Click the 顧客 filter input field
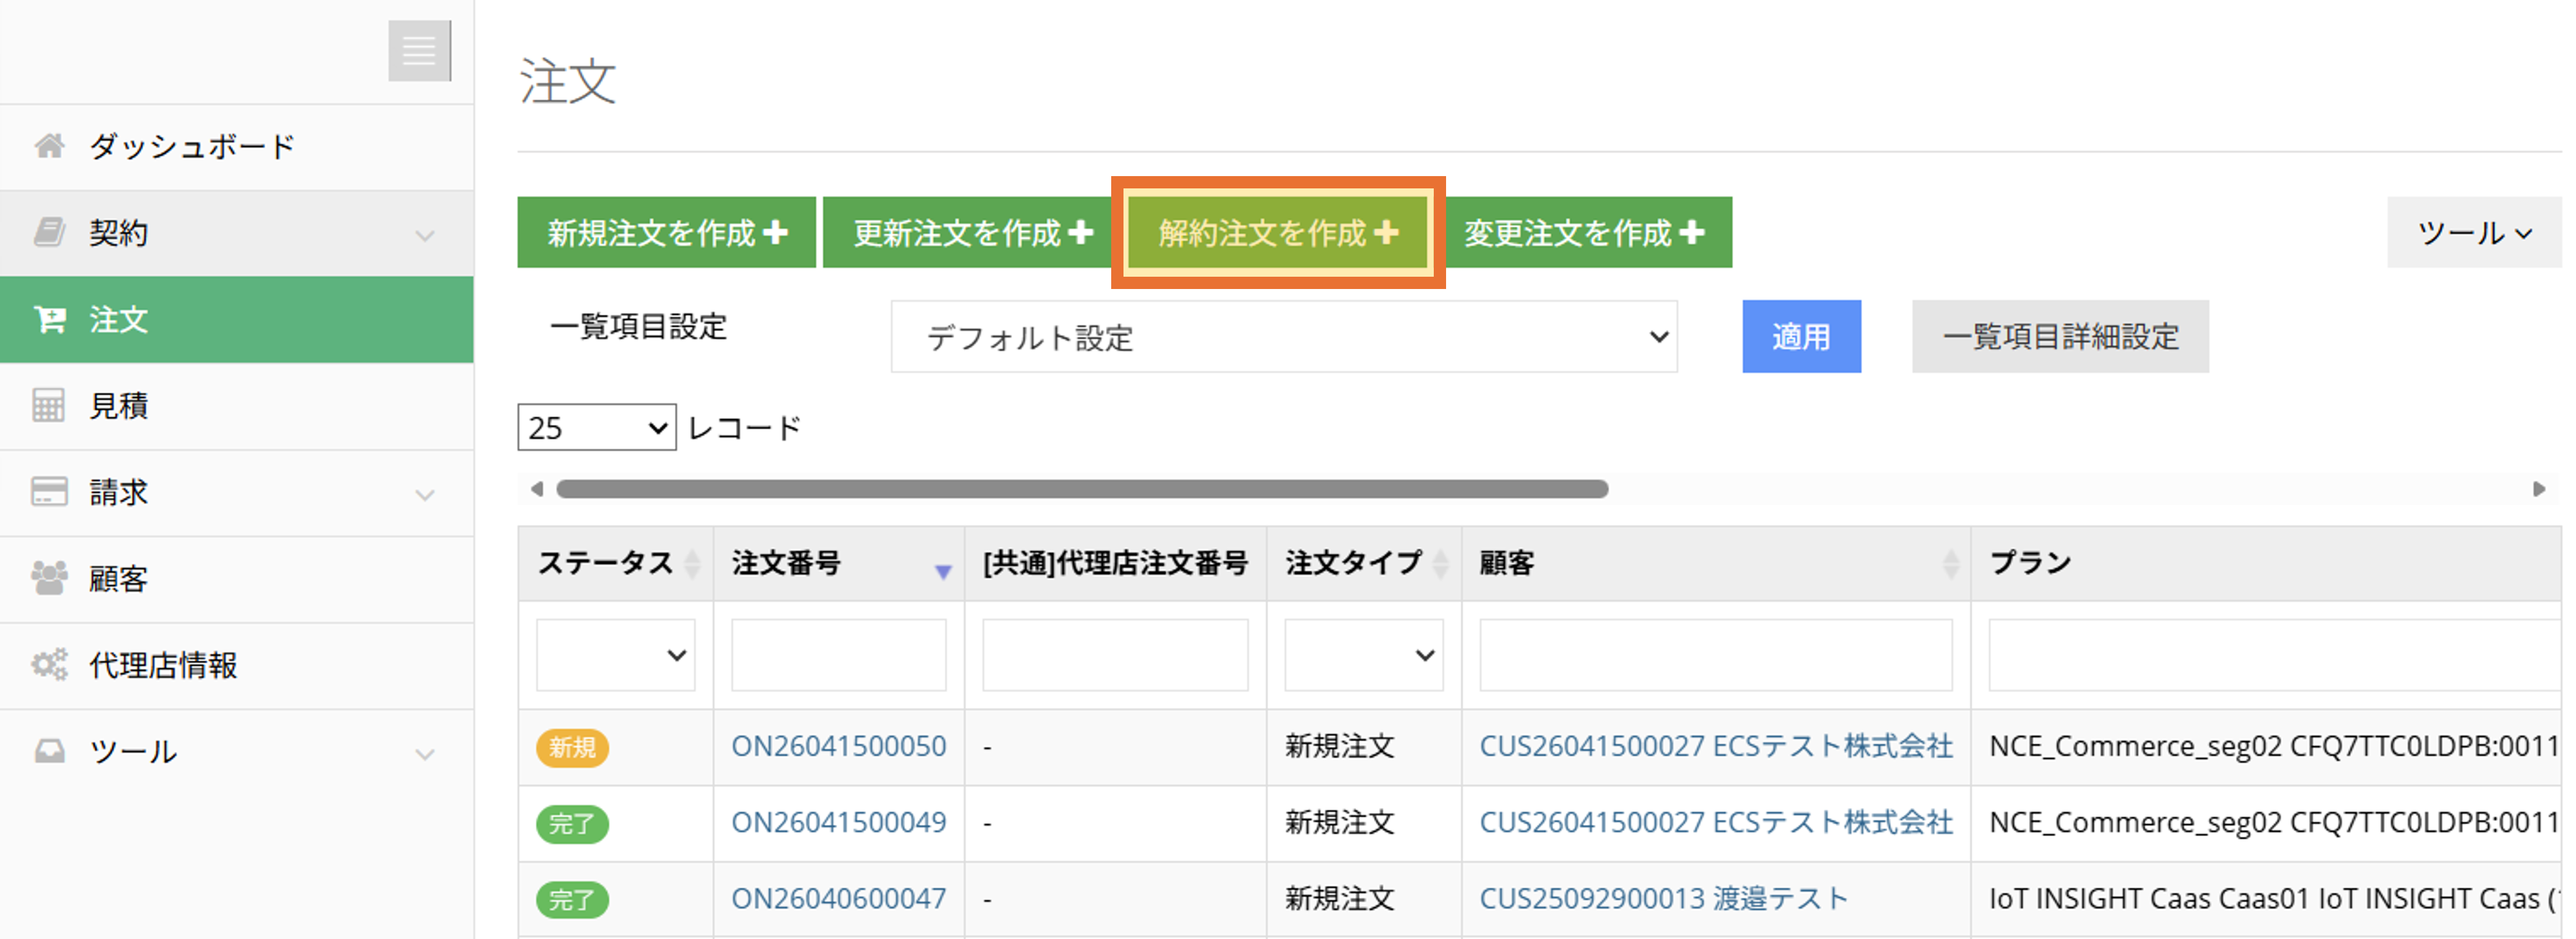Screen dimensions: 2576x939 (1716, 655)
